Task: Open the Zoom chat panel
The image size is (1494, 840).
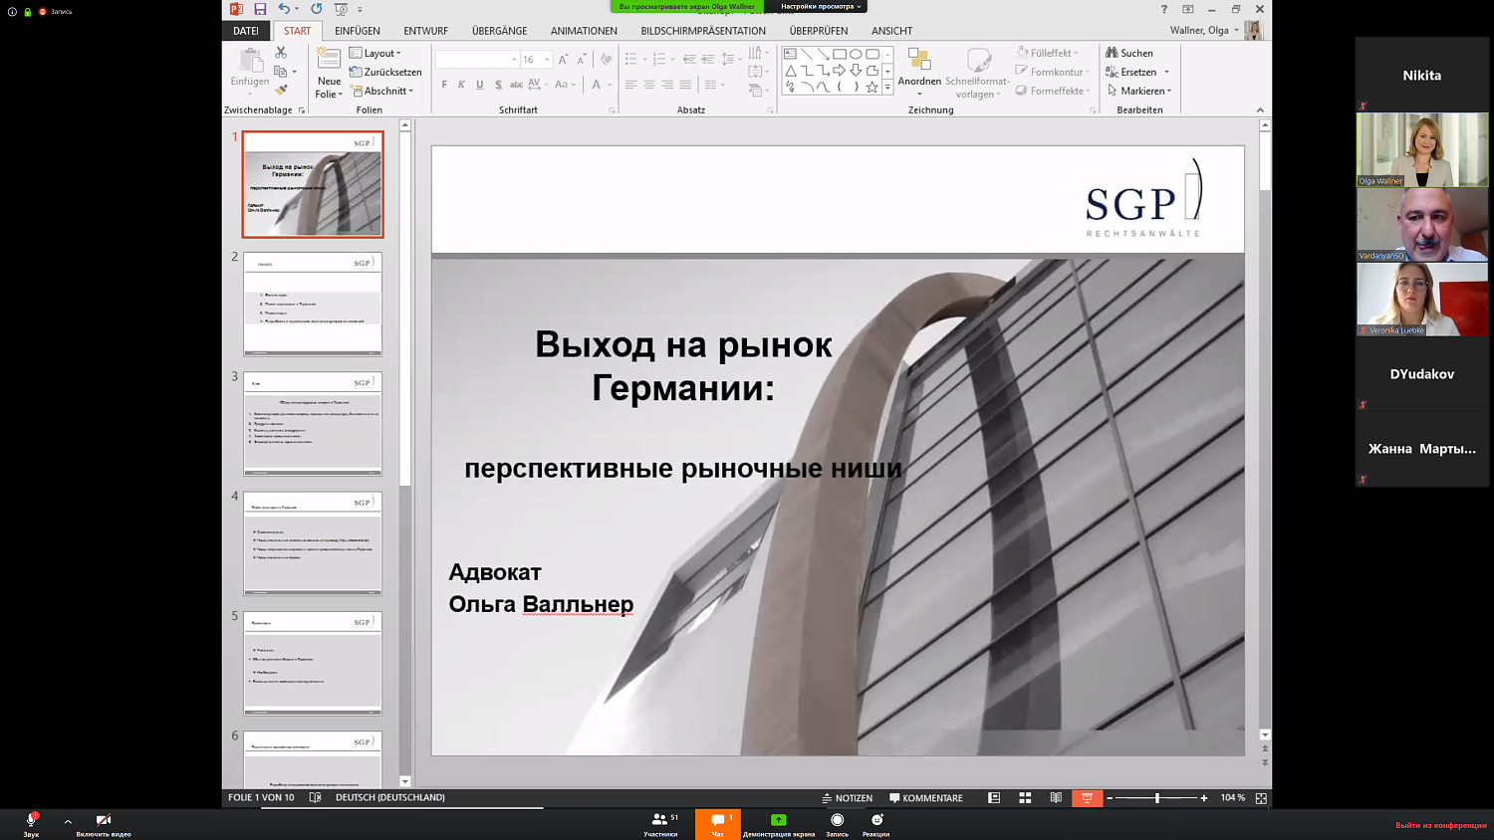Action: pyautogui.click(x=717, y=822)
